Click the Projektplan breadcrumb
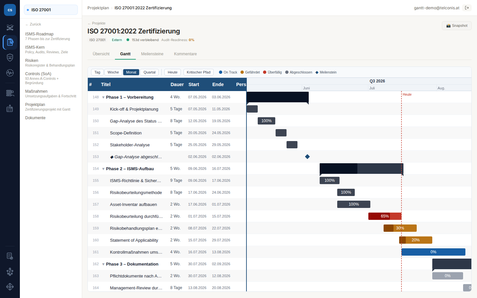Screen dimensions: 477x298 (x=98, y=8)
